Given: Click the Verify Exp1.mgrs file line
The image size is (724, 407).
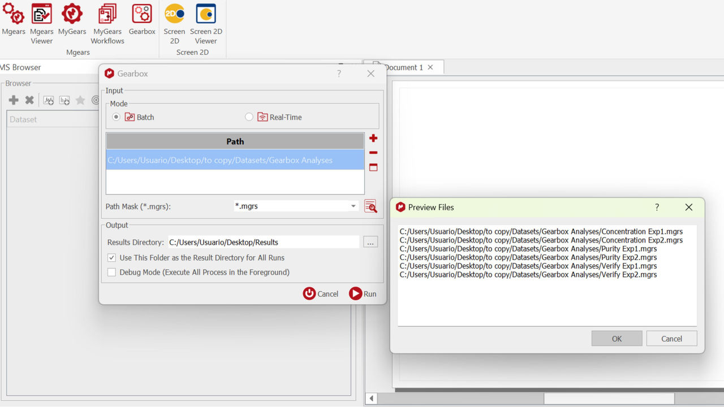Looking at the screenshot, I should click(x=528, y=266).
